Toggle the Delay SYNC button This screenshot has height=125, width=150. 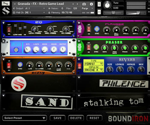tap(20, 65)
